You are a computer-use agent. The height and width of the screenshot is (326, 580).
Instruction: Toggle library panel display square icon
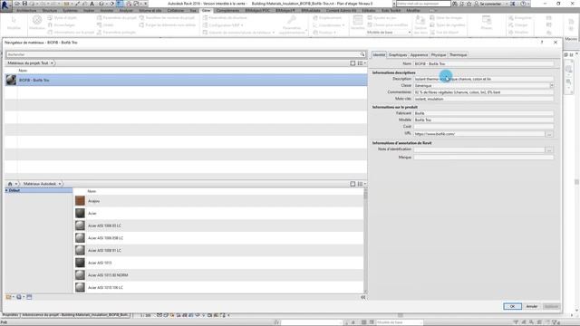pos(353,184)
